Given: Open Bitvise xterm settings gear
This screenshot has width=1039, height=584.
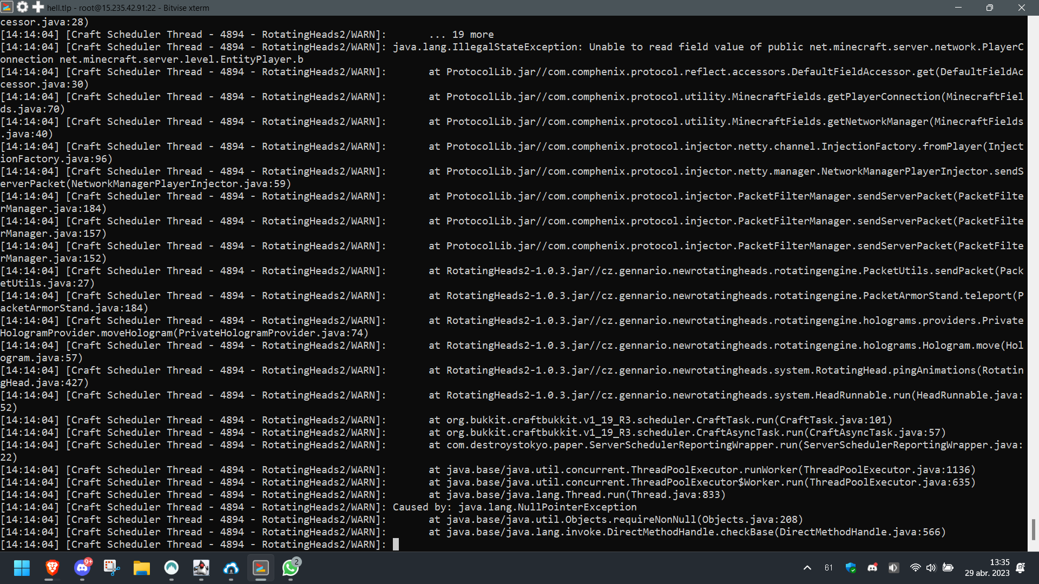Looking at the screenshot, I should click(22, 8).
